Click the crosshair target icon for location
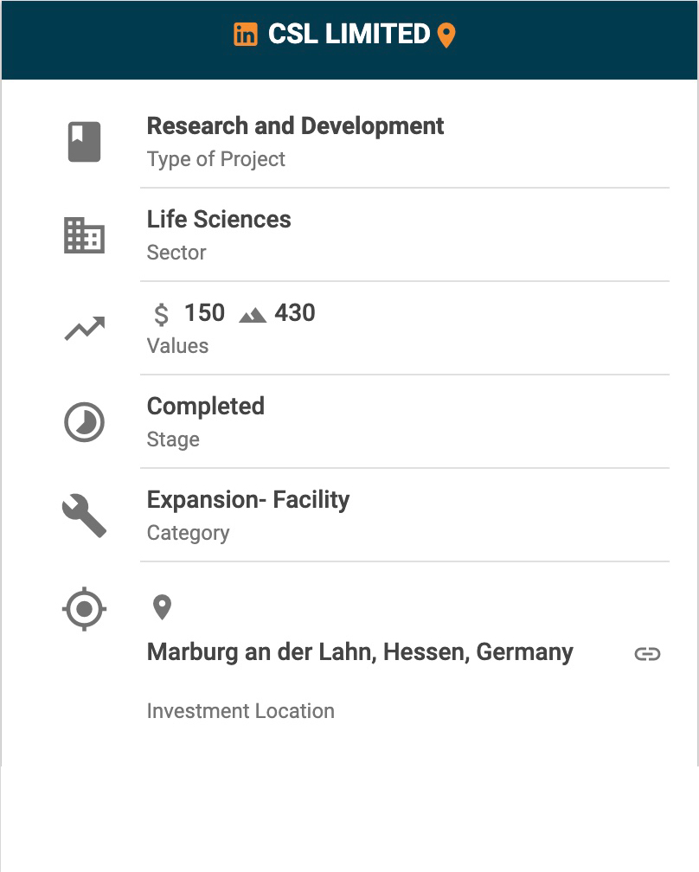Image resolution: width=699 pixels, height=872 pixels. point(85,609)
